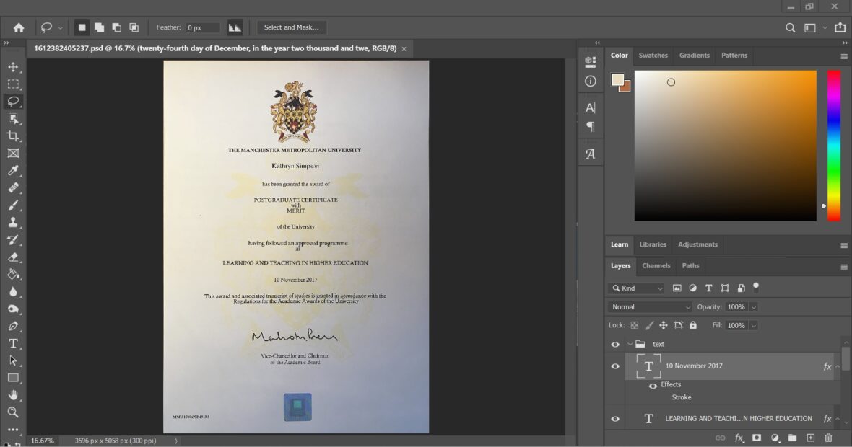
Task: Select the Rectangular Marquee tool
Action: (x=13, y=84)
